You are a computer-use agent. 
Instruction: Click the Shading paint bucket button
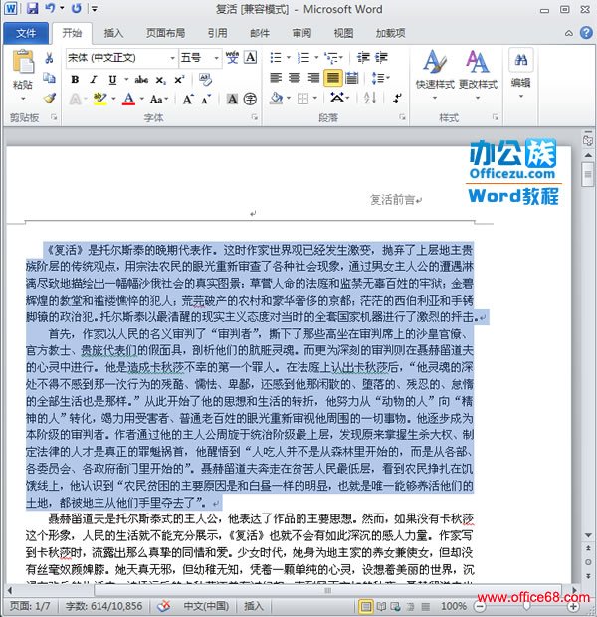277,98
